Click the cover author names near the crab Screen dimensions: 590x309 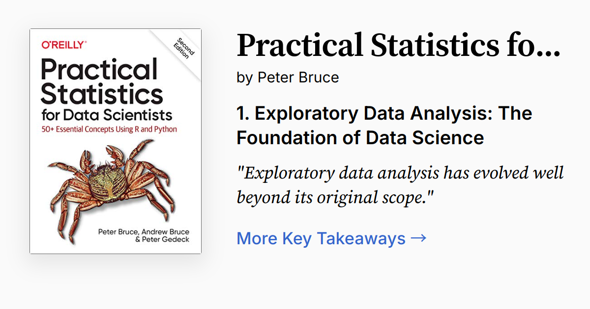144,235
